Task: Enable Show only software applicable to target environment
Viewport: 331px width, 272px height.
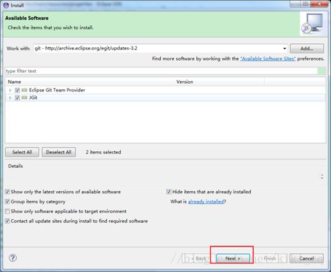Action: pyautogui.click(x=7, y=211)
